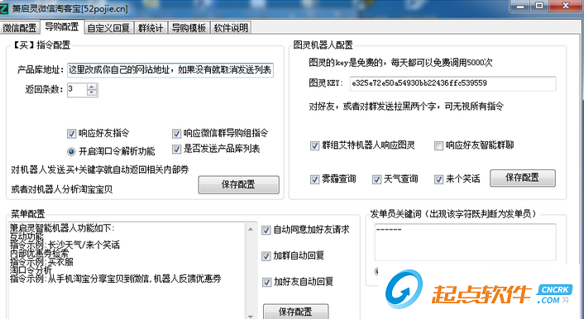Click the 产品库地址 label
The height and width of the screenshot is (319, 584).
coord(41,70)
